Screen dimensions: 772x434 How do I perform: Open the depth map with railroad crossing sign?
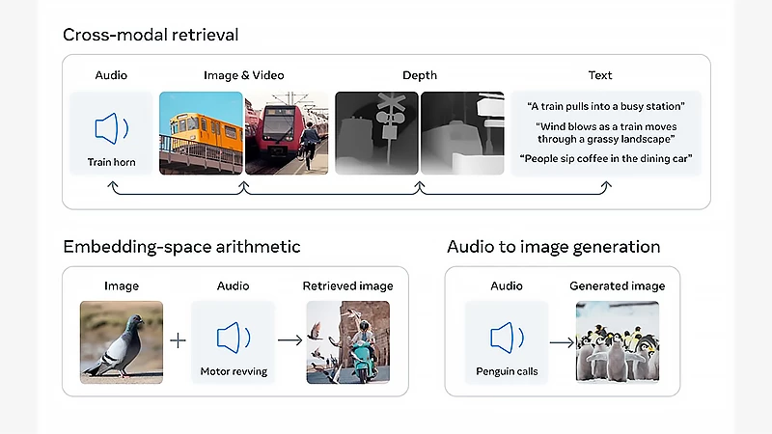[376, 133]
